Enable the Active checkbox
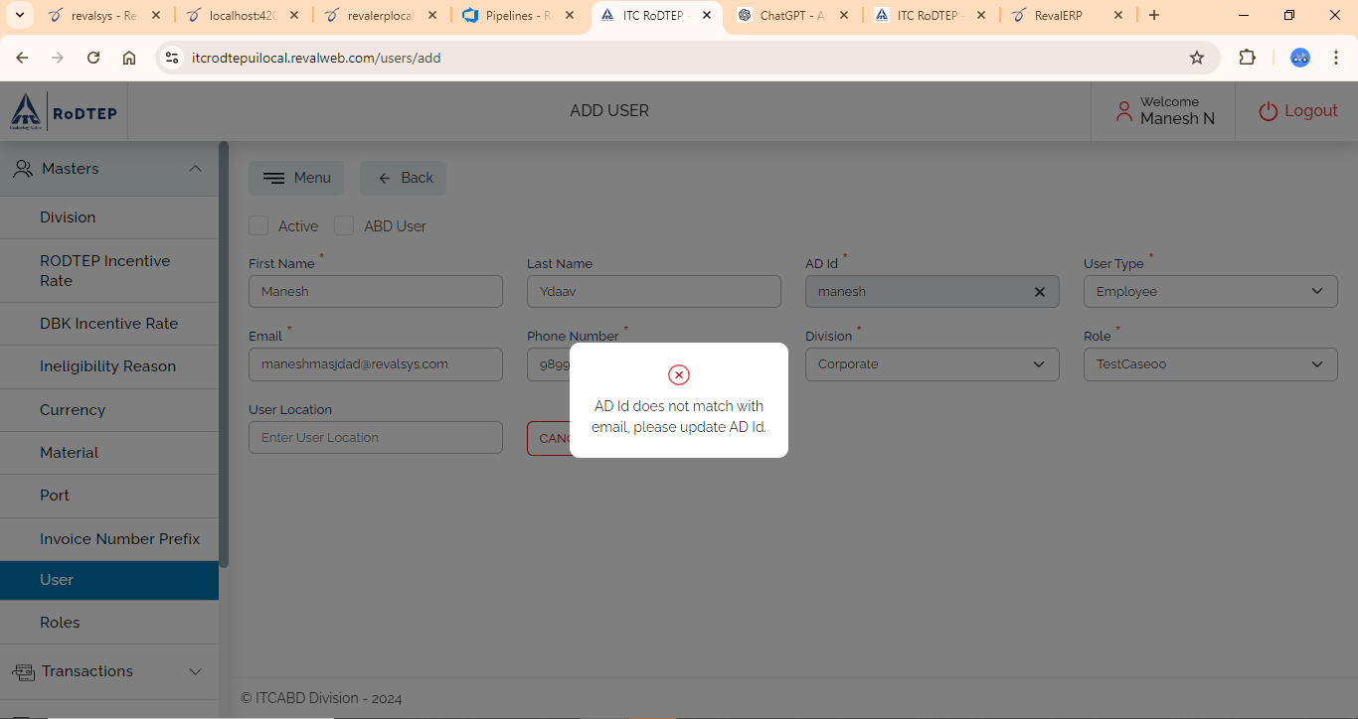1358x719 pixels. 258,225
